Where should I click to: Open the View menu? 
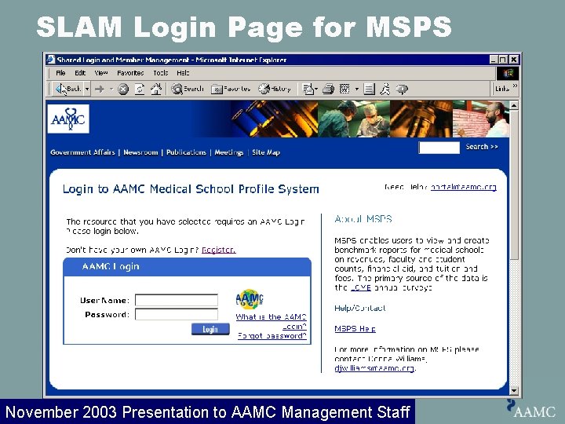[101, 73]
